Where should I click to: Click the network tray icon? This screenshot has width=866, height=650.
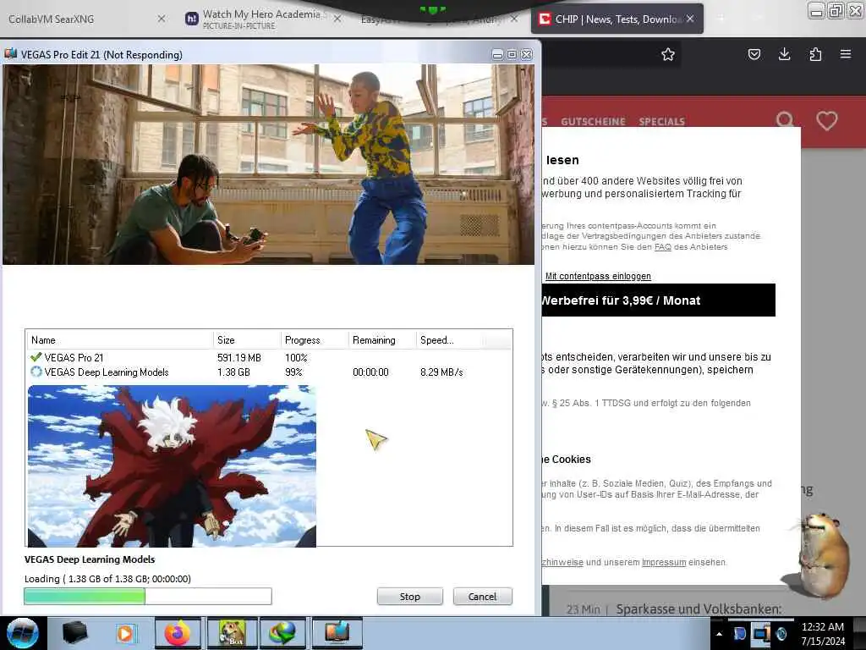pyautogui.click(x=760, y=633)
